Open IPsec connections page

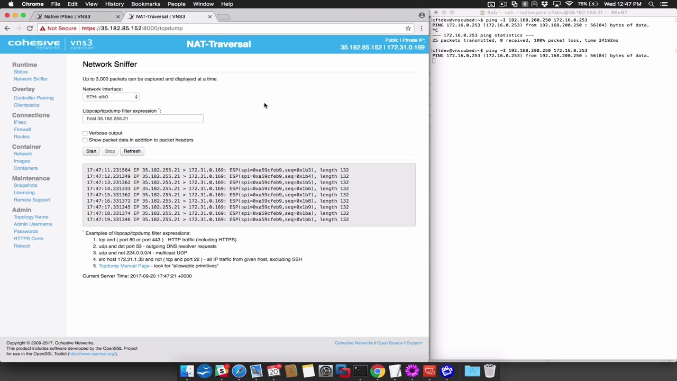[x=20, y=122]
